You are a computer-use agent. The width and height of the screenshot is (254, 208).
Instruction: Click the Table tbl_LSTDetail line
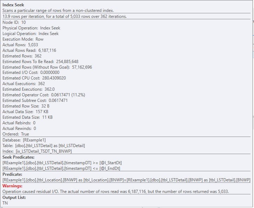pos(44,146)
